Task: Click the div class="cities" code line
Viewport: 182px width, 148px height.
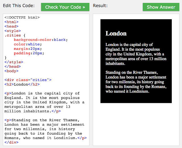Action: pos(28,80)
